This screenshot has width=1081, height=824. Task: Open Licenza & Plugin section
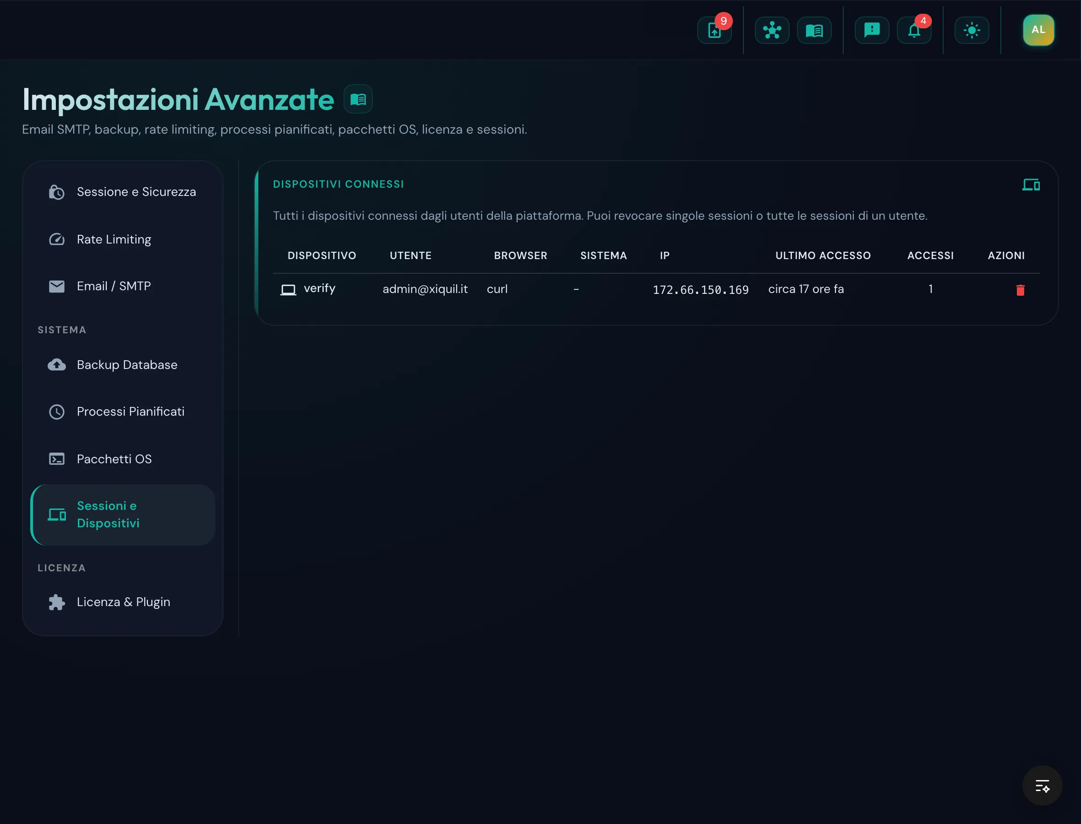[123, 602]
